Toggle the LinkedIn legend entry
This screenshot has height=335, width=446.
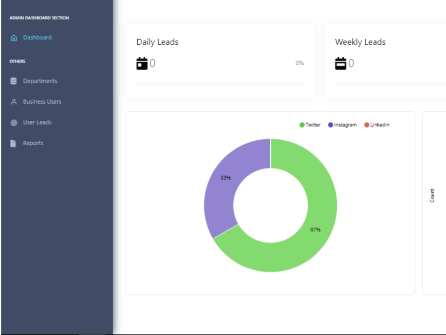(377, 125)
